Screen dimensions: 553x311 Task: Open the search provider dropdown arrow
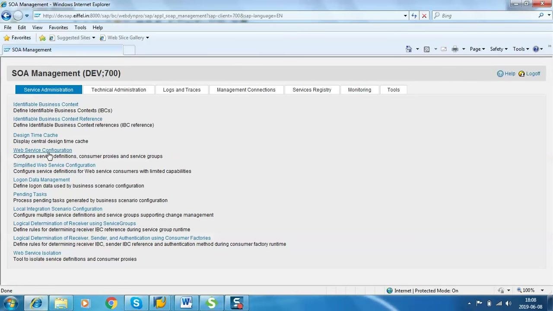549,16
